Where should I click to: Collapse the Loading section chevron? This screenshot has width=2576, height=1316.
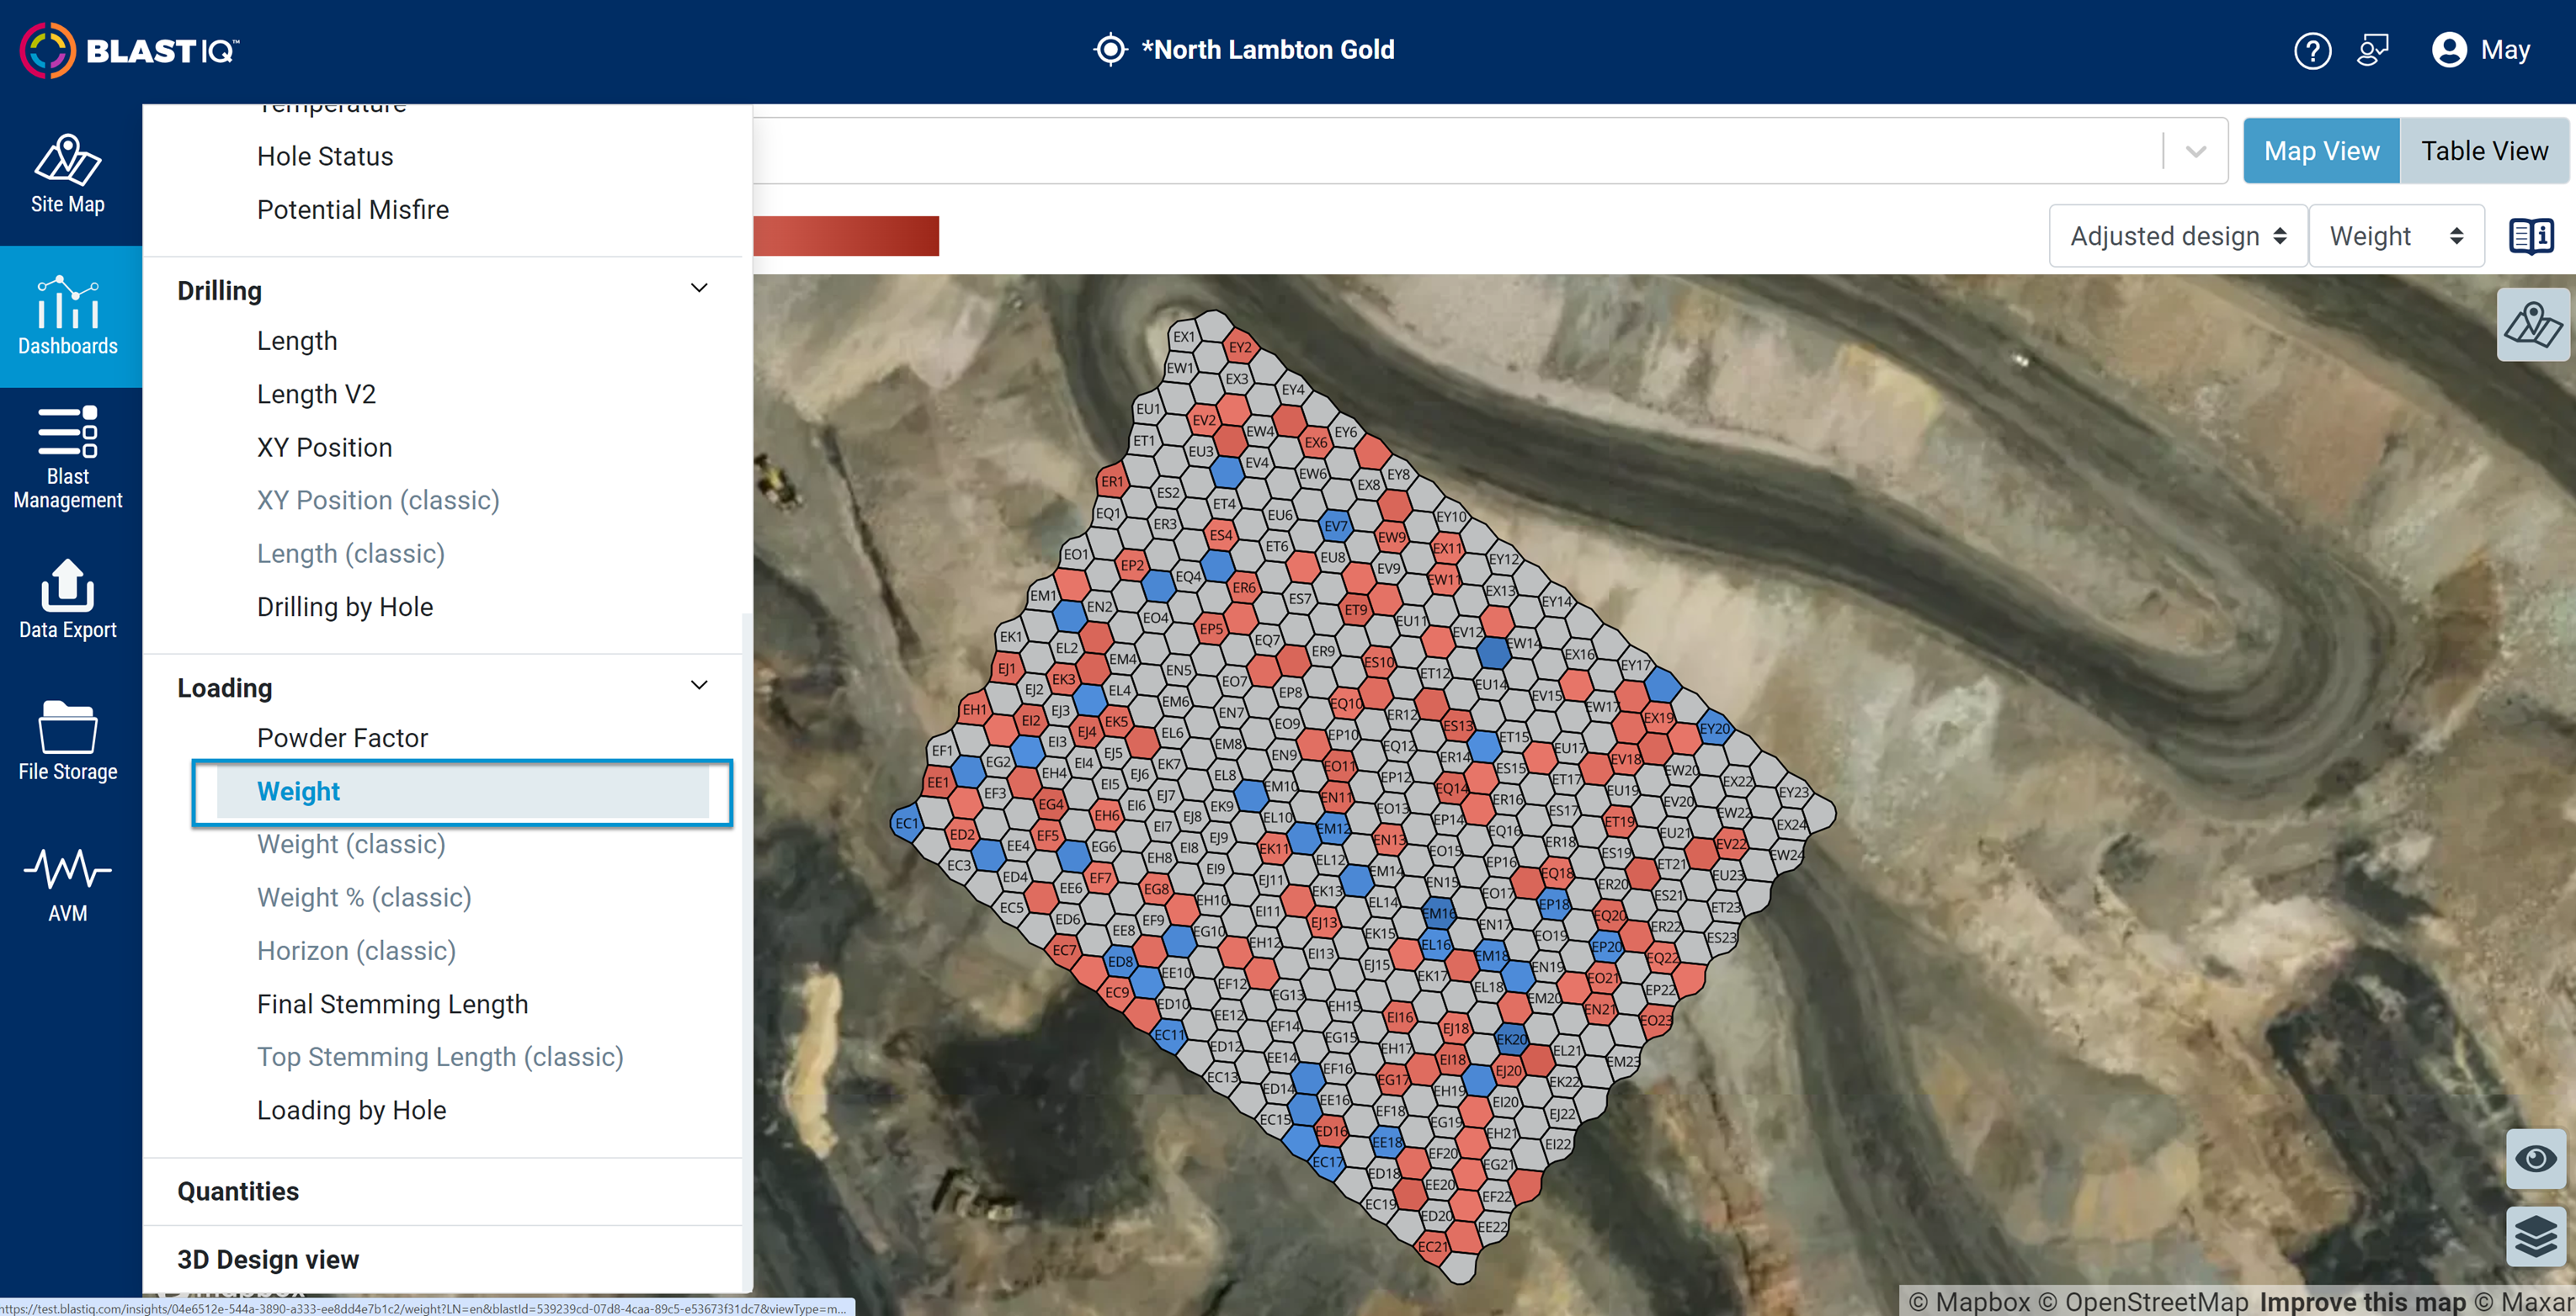click(699, 686)
